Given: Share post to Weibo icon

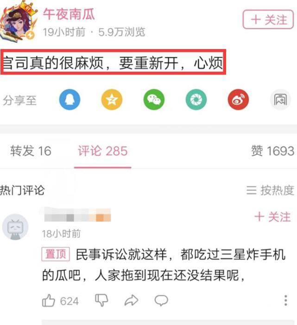Looking at the screenshot, I should 238,100.
